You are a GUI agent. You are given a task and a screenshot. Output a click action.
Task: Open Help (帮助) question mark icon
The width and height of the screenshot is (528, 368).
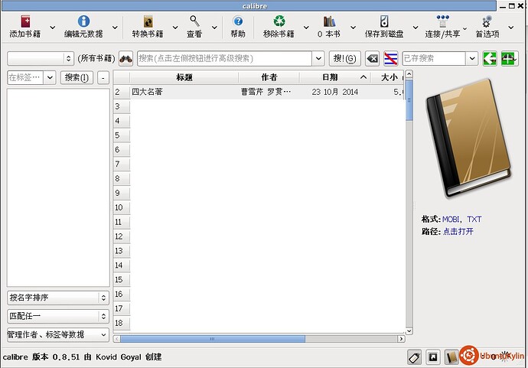pos(238,21)
